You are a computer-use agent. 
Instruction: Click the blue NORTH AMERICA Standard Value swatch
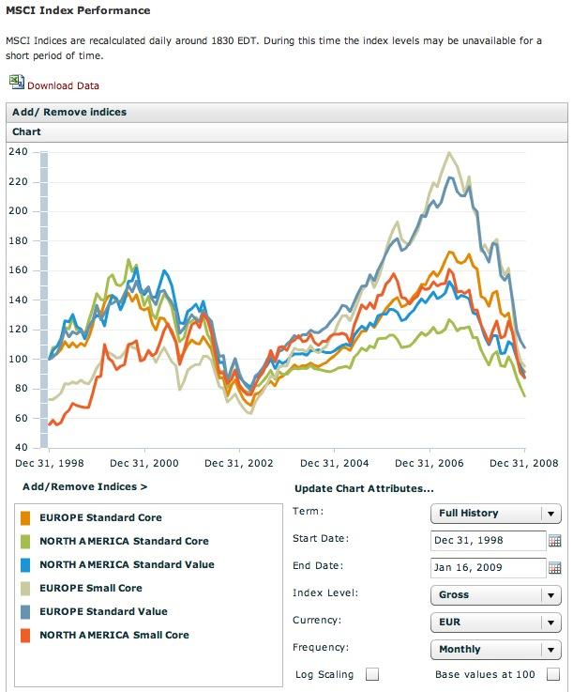[x=25, y=564]
